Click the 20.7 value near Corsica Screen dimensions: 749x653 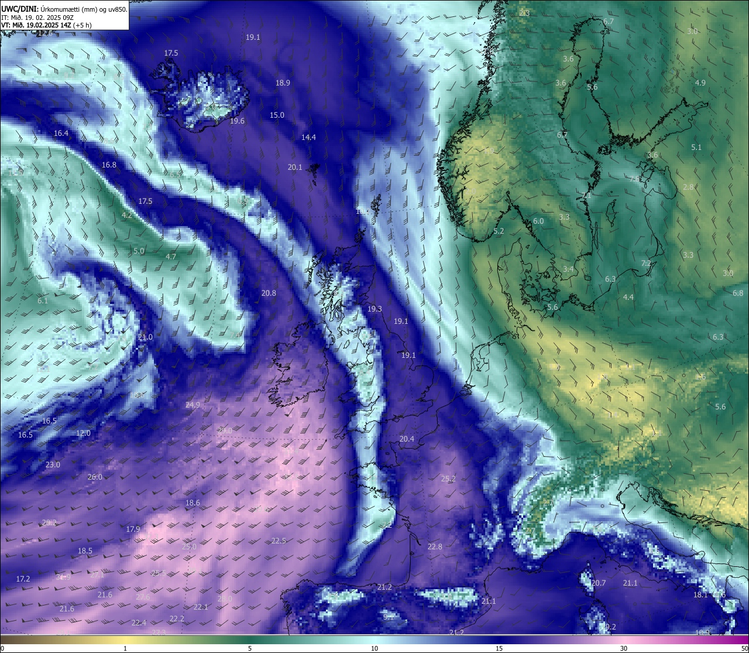[x=599, y=583]
